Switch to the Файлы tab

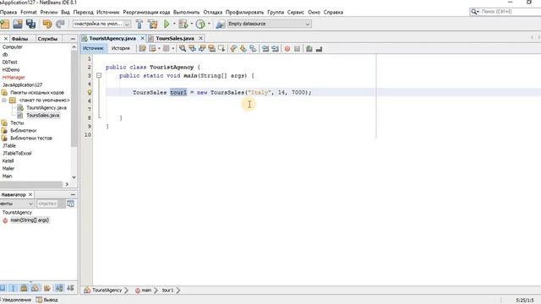(19, 39)
